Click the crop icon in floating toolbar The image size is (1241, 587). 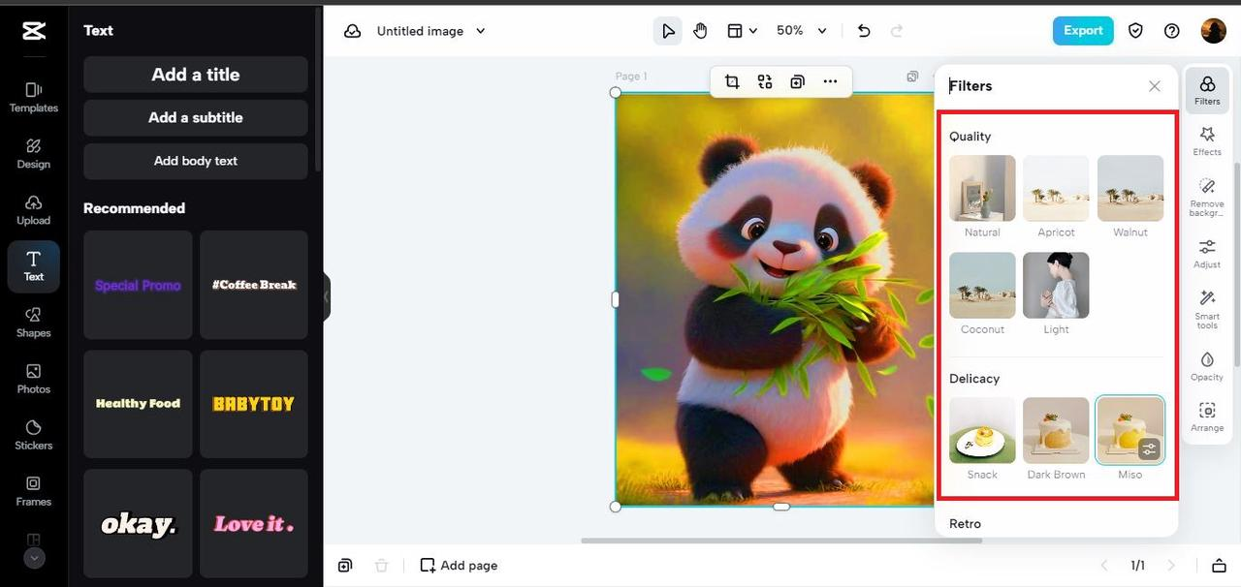(732, 82)
